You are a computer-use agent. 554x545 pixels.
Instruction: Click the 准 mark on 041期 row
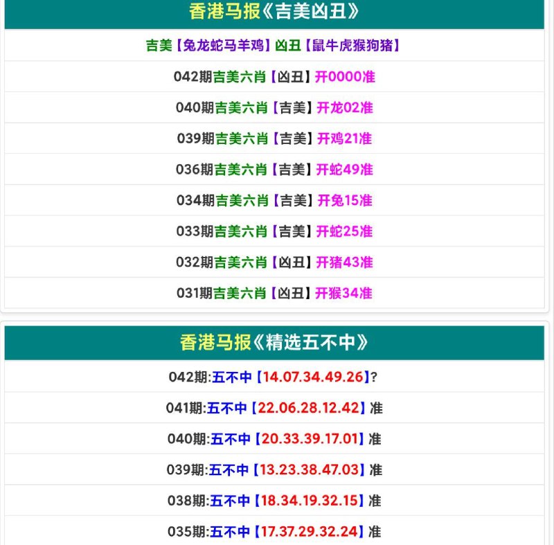click(x=376, y=409)
